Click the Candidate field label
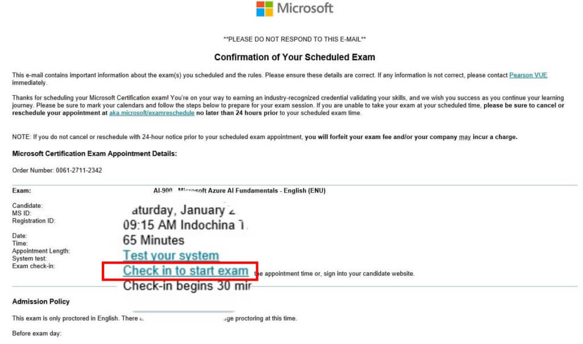This screenshot has width=583, height=344. click(27, 206)
